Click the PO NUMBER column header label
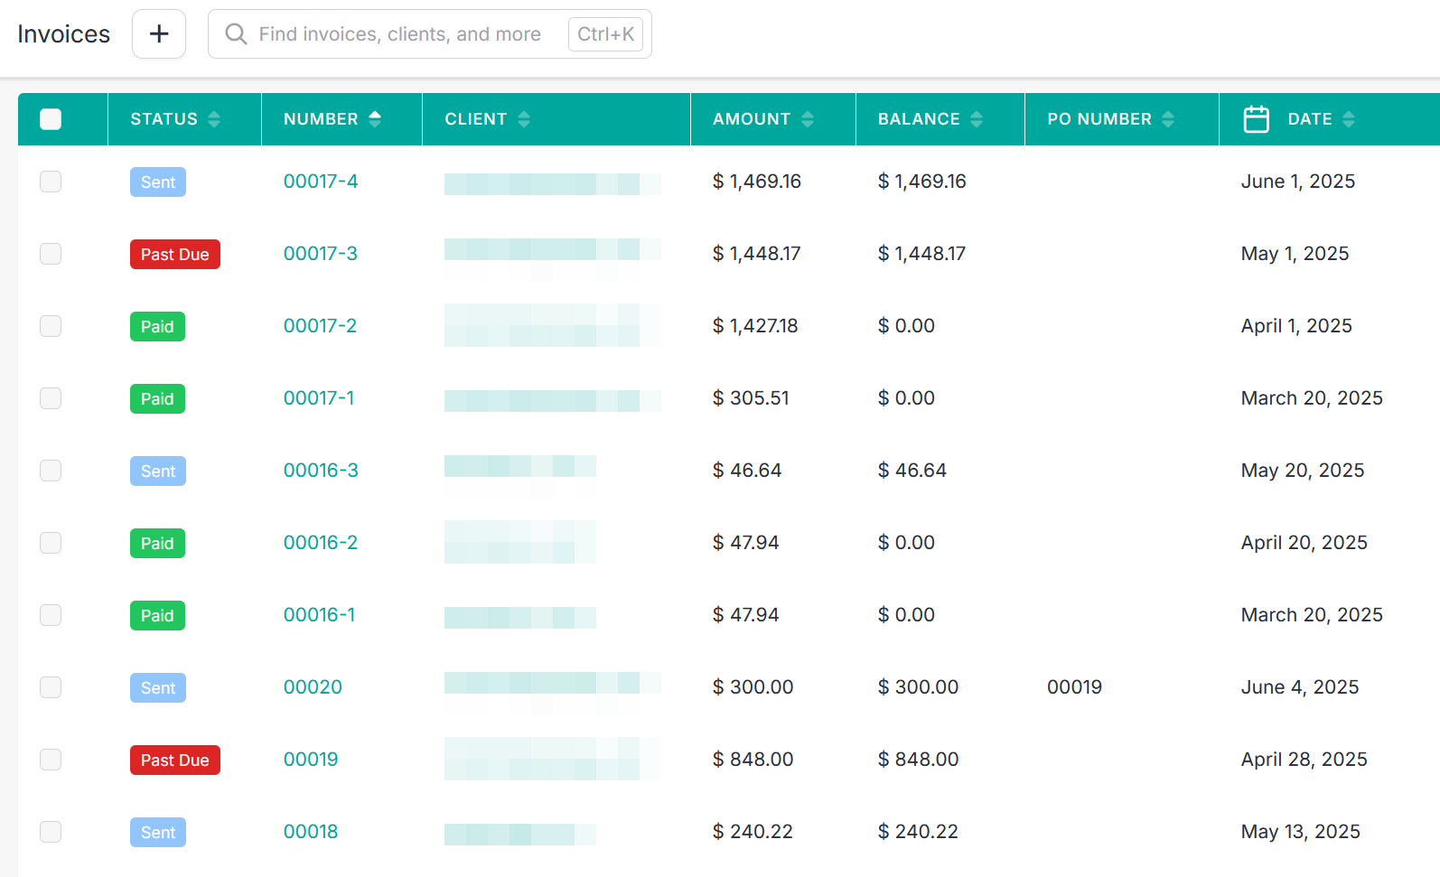 point(1099,119)
